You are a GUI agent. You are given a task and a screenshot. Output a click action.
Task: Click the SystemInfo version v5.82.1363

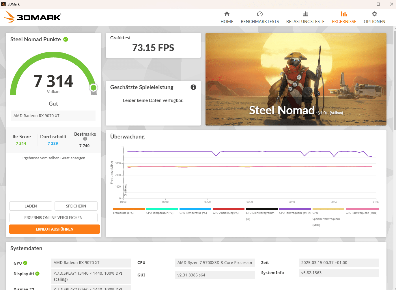pos(339,273)
